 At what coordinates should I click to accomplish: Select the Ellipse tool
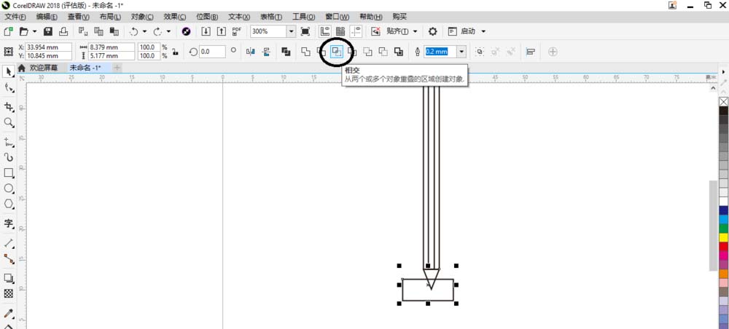9,189
